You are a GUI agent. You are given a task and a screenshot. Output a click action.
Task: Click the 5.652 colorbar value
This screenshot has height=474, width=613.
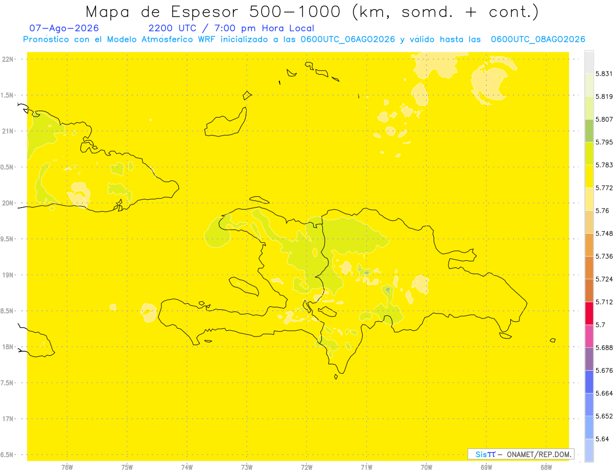click(604, 416)
